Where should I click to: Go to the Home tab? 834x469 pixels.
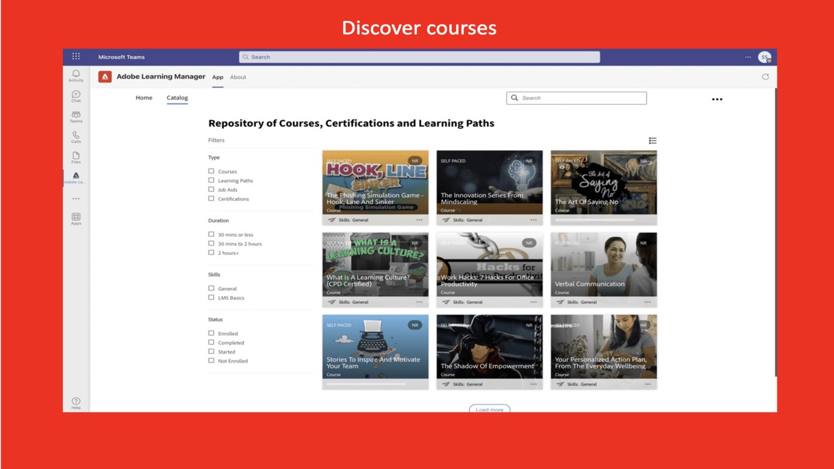144,98
